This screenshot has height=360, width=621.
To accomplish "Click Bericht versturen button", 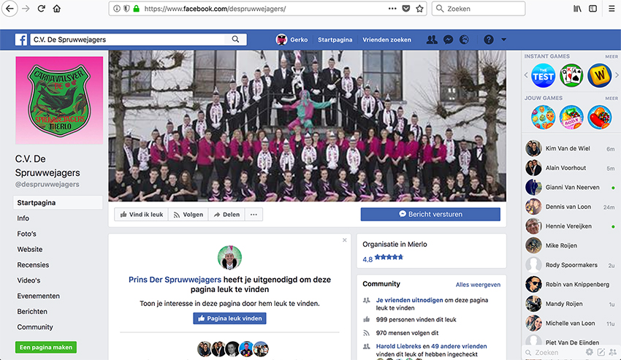I will pos(430,214).
